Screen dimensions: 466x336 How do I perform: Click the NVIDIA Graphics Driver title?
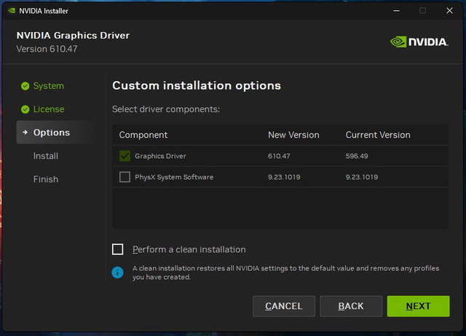coord(73,35)
